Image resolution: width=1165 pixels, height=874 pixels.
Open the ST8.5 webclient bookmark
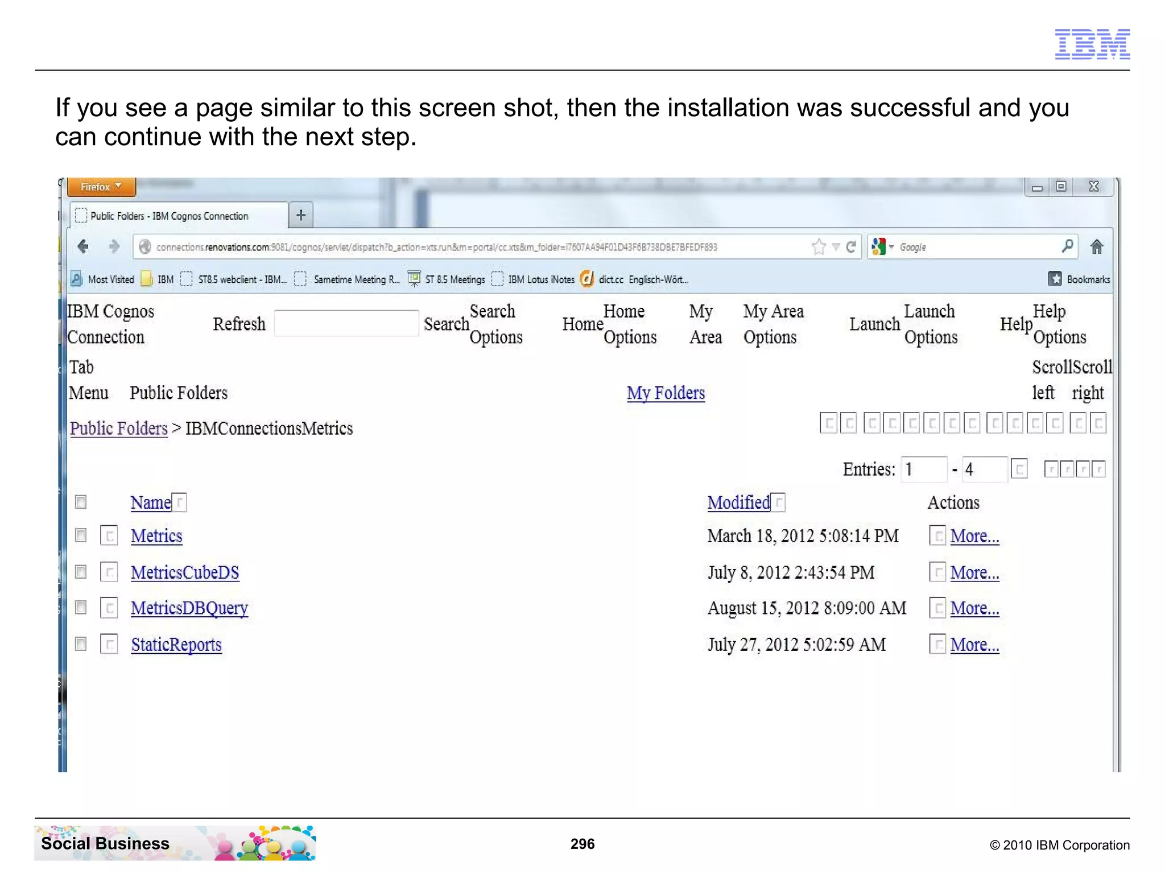click(234, 279)
